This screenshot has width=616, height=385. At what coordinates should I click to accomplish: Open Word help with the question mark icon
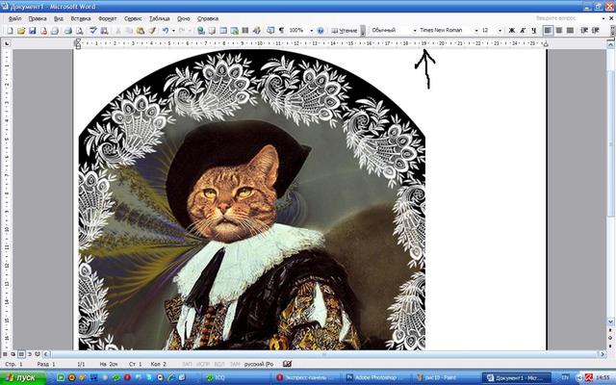[321, 31]
